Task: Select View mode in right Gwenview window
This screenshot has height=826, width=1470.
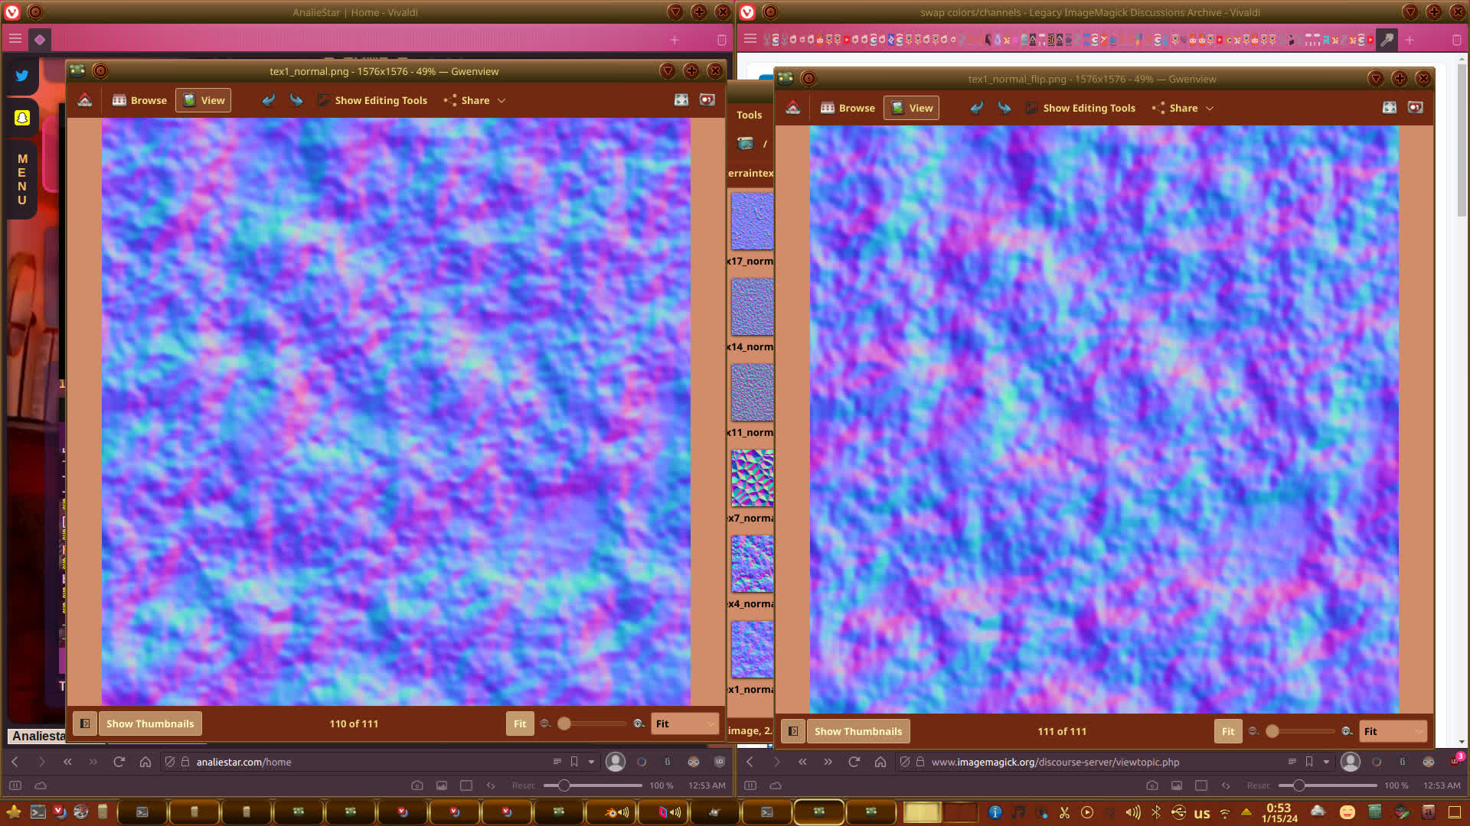Action: 911,108
